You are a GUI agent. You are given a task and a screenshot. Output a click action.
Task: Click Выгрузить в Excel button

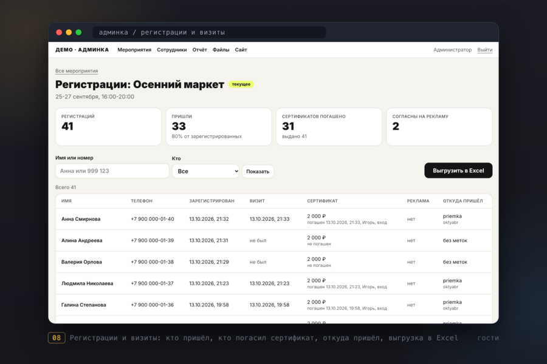coord(458,170)
